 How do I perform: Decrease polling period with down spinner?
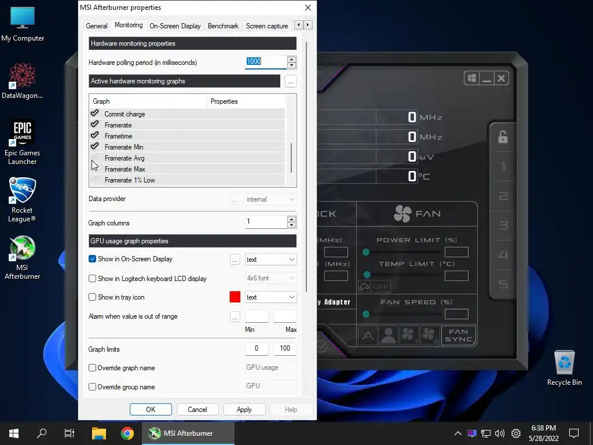291,65
